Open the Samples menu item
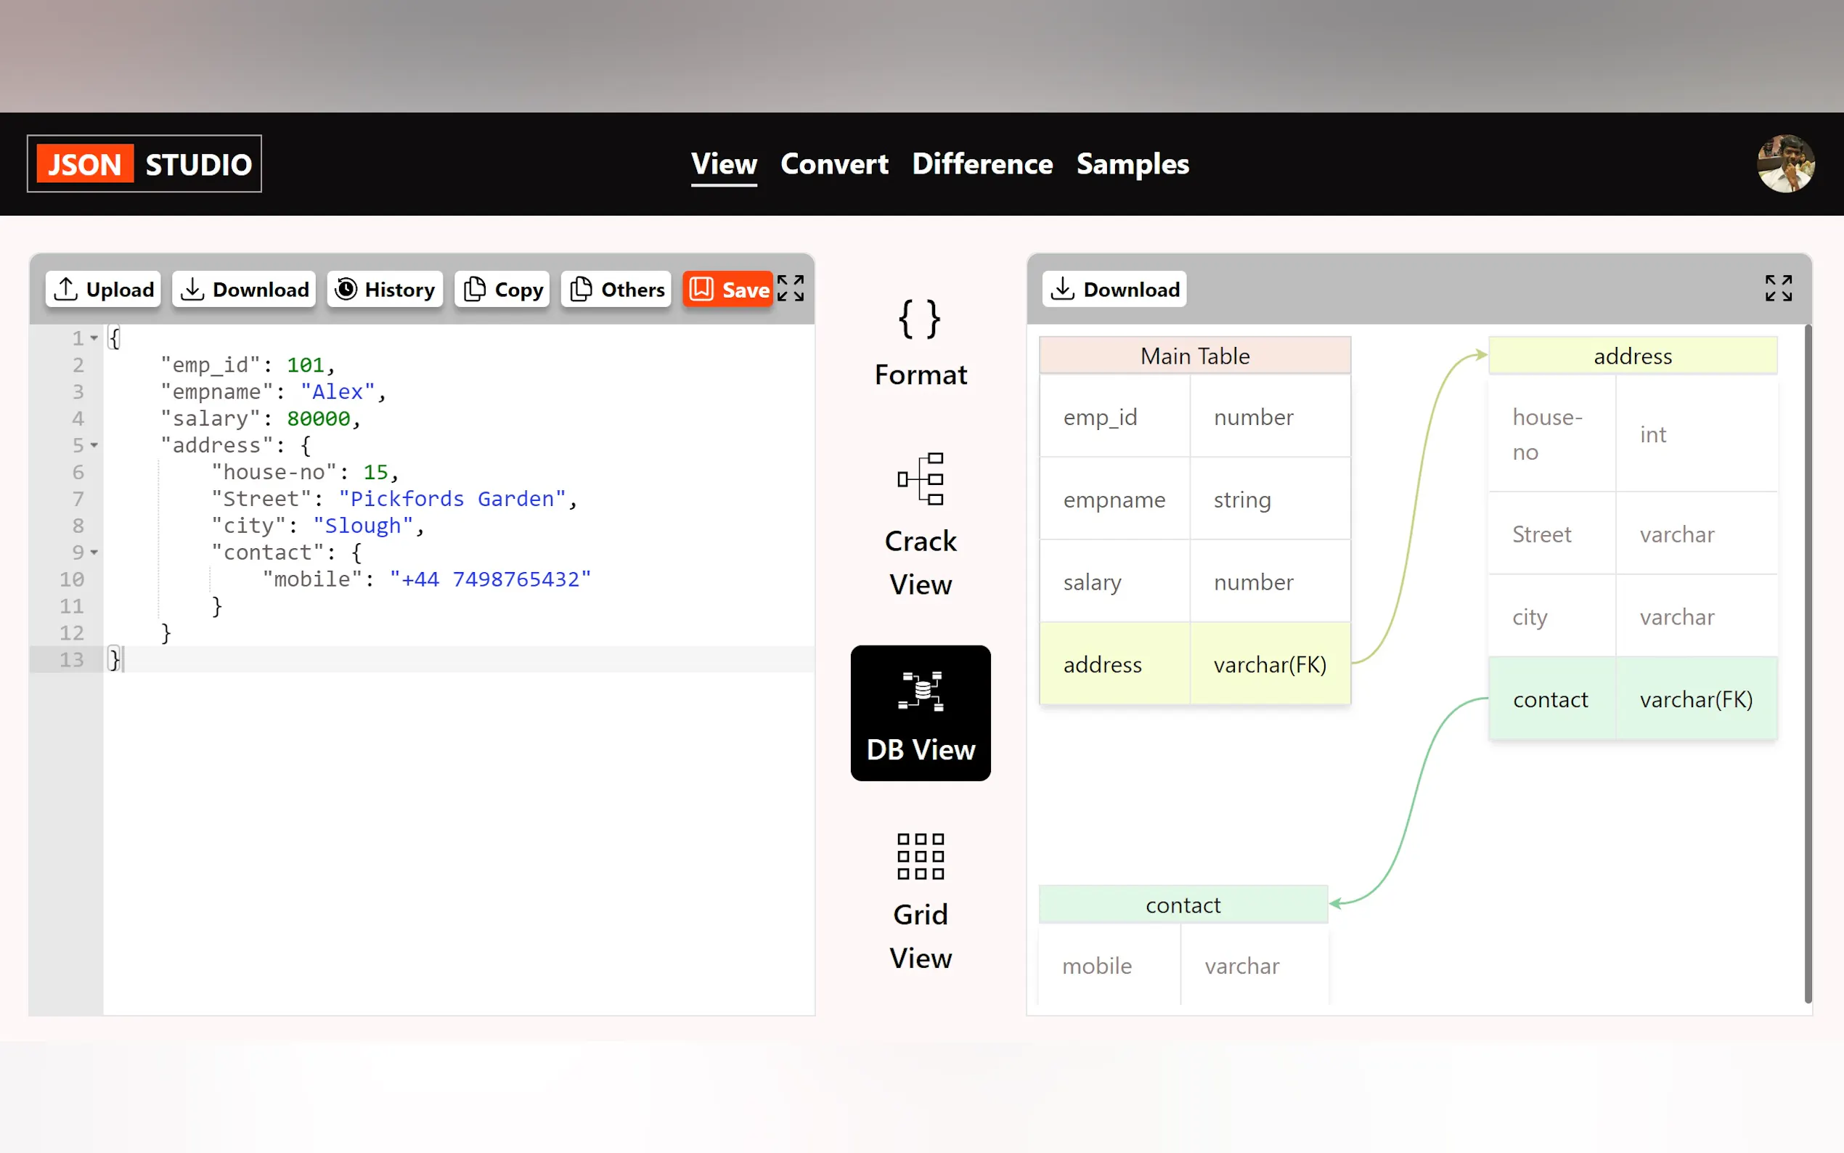Screen dimensions: 1844x1153 tap(1132, 164)
